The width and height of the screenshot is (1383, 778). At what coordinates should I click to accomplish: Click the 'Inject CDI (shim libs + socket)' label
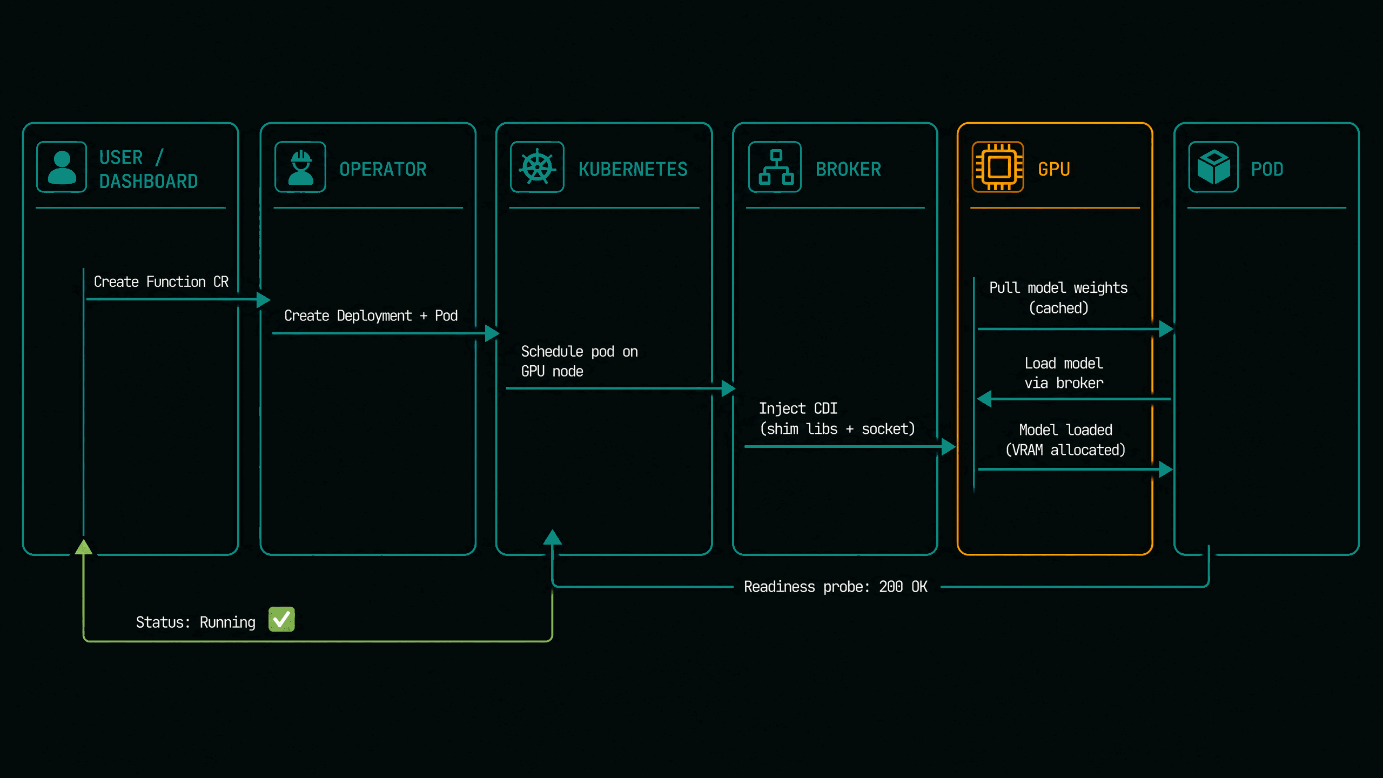[x=837, y=418]
